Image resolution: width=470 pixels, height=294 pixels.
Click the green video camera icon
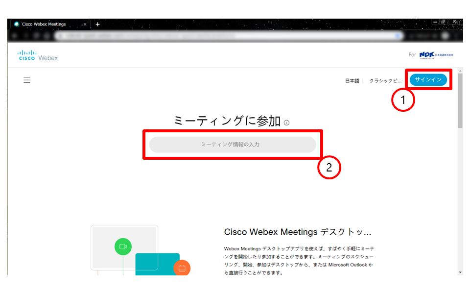[x=123, y=246]
